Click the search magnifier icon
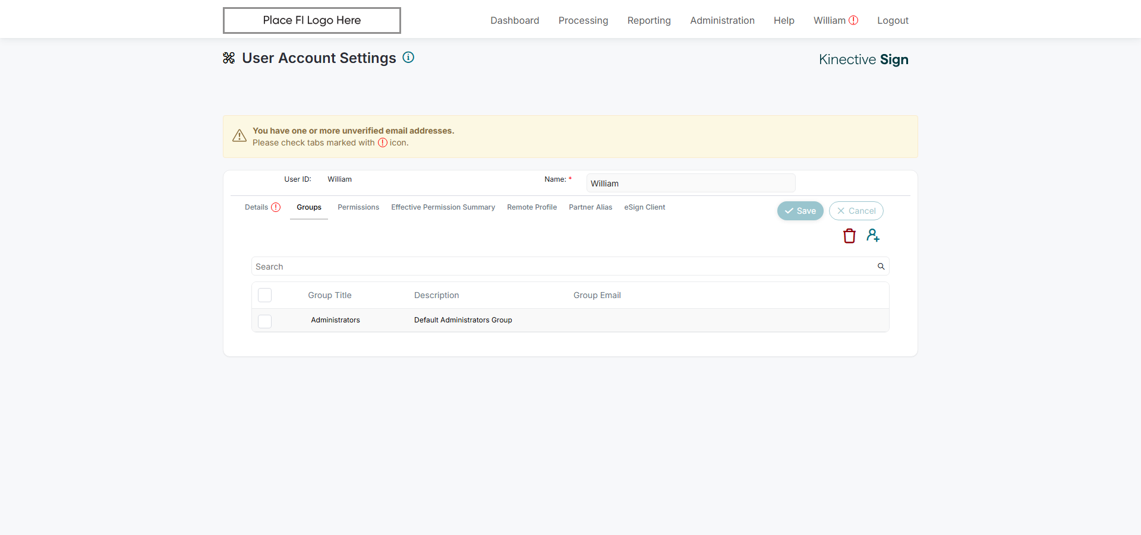This screenshot has height=535, width=1141. pos(881,267)
